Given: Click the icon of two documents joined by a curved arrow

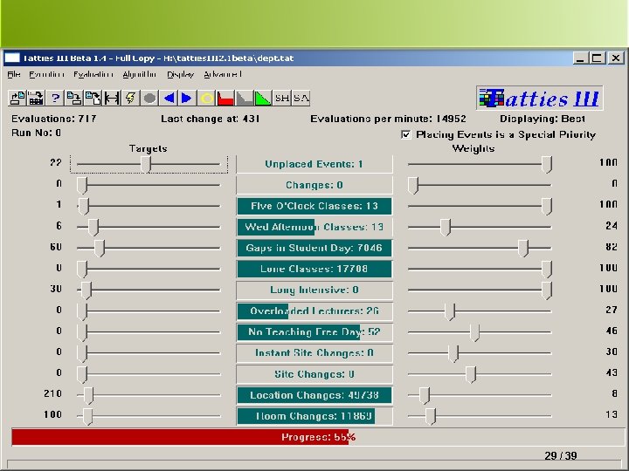Looking at the screenshot, I should click(x=93, y=98).
